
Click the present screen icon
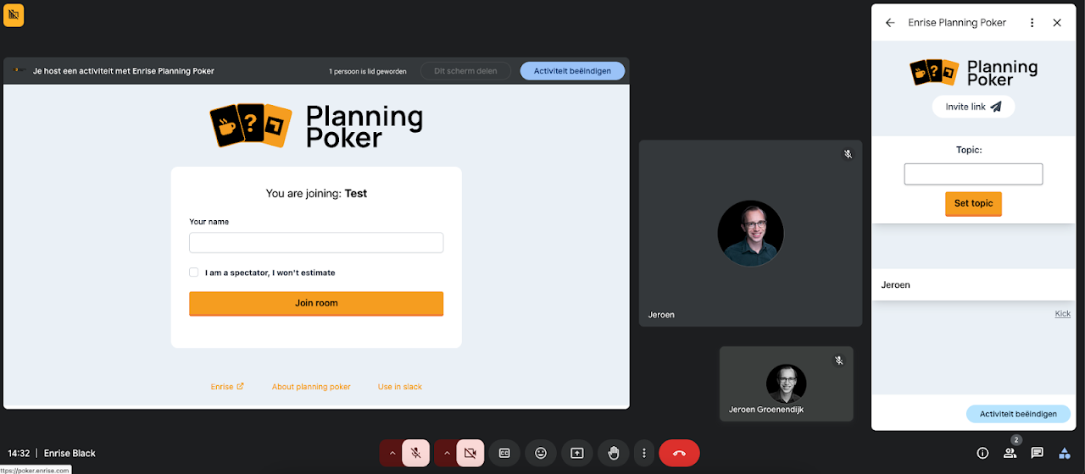coord(577,453)
